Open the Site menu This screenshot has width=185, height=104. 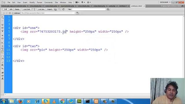click(x=56, y=2)
